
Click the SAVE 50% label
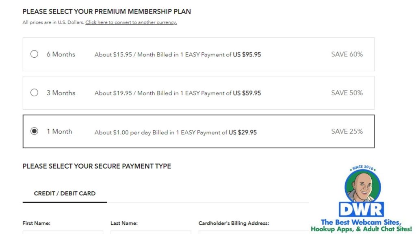(x=347, y=93)
